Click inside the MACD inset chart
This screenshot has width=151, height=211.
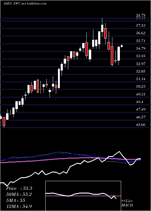[x=83, y=196]
